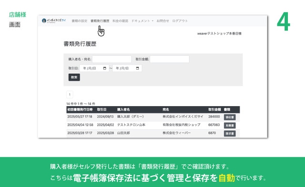305x187 pixels.
Task: Click the 取引金額 column header
Action: click(x=214, y=109)
